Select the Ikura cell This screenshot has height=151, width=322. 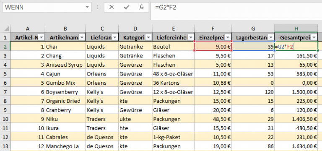[x=65, y=128]
